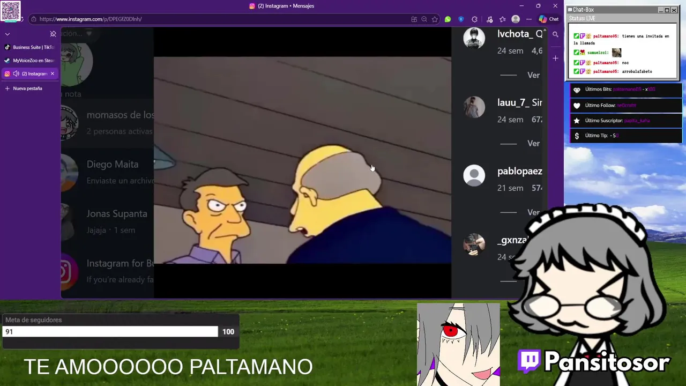The height and width of the screenshot is (386, 686).
Task: Click the sidebar plus add icon
Action: pos(555,58)
